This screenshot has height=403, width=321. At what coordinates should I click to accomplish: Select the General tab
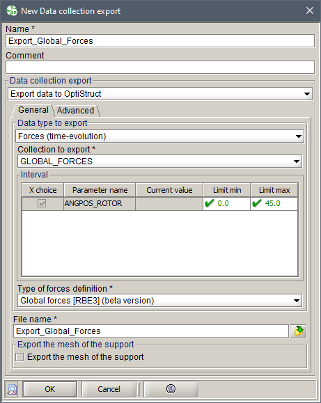point(33,110)
